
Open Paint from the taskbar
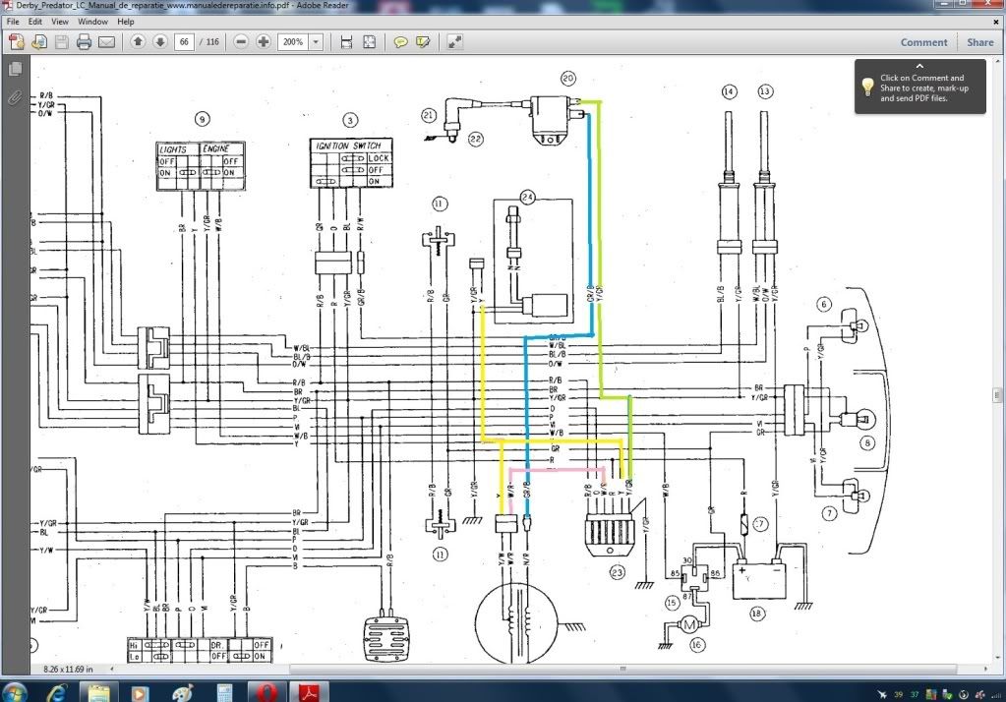182,693
